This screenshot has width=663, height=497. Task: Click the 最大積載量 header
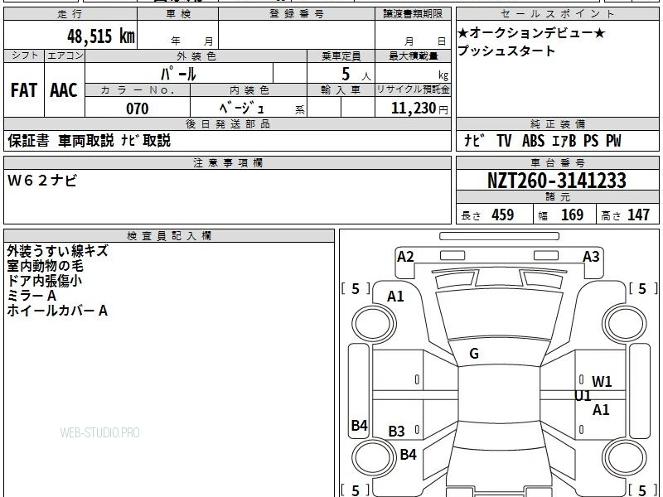[x=413, y=55]
